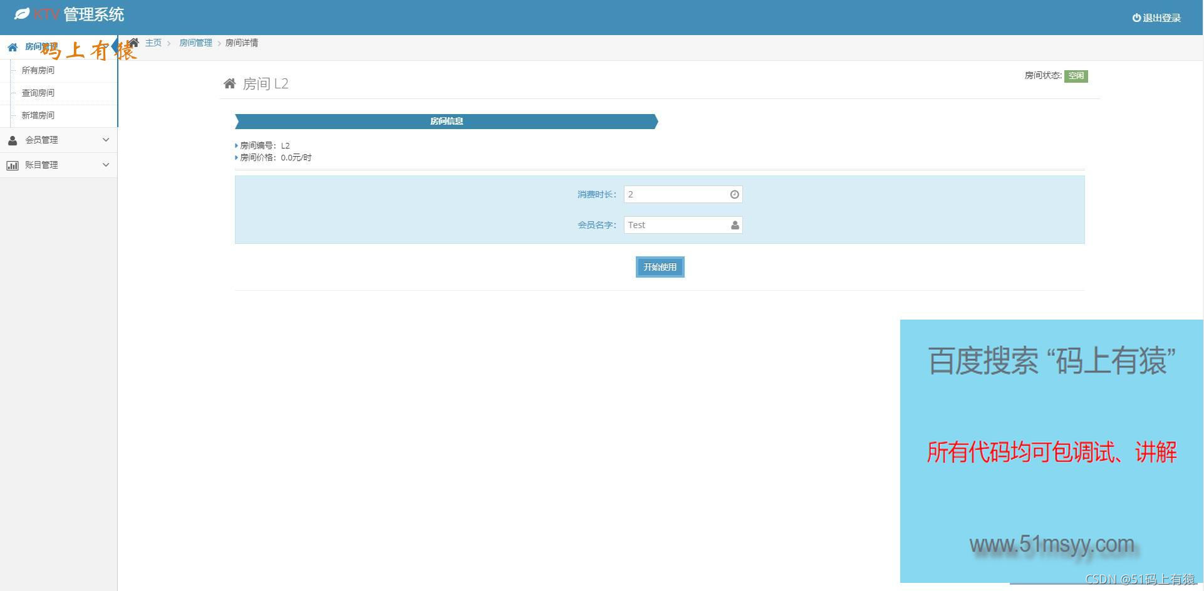Screen dimensions: 1204x591
Task: Click the house icon beside 房间 L2
Action: pyautogui.click(x=230, y=83)
